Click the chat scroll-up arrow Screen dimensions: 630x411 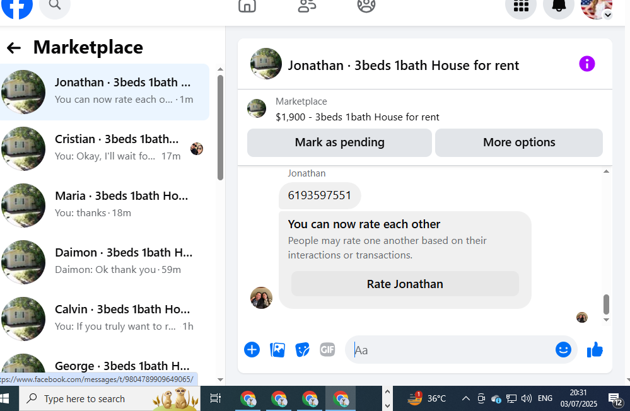[x=606, y=171]
